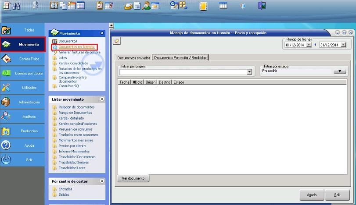Expand the Filtrar por origen combo box
Screen dimensions: 356x205
[x=249, y=72]
